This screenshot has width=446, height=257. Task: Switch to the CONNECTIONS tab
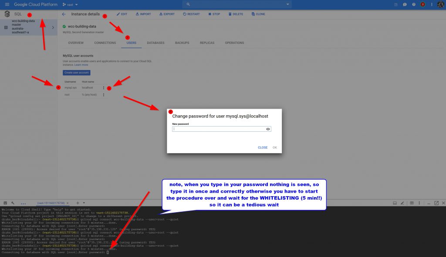click(x=105, y=43)
